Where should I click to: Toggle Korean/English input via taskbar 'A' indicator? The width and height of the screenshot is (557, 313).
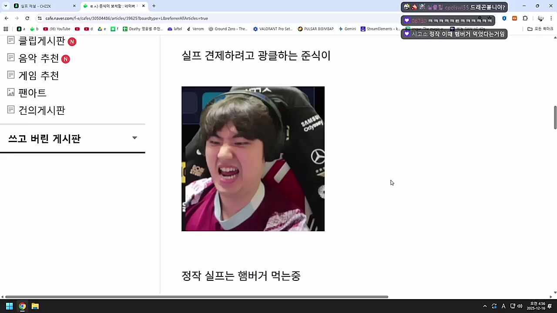[503, 306]
